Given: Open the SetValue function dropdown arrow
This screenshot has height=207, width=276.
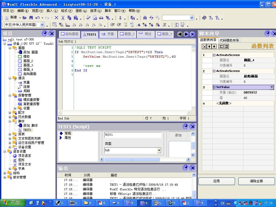Looking at the screenshot, I should (272, 87).
